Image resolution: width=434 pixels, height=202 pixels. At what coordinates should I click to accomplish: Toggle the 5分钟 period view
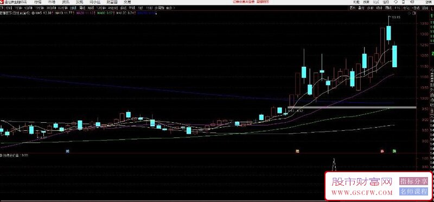[28, 8]
